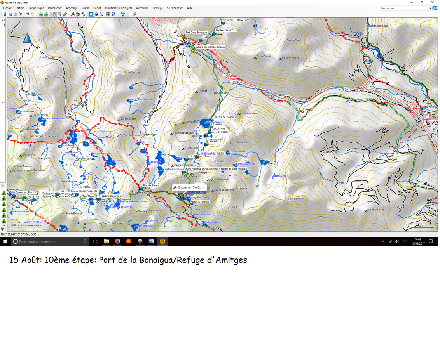Focus the Rechercher search field
The width and height of the screenshot is (440, 359).
(x=404, y=8)
